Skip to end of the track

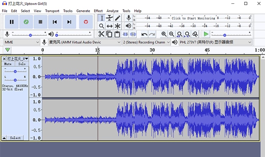[x=69, y=22]
